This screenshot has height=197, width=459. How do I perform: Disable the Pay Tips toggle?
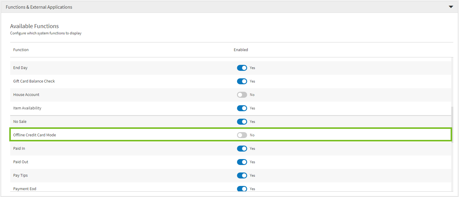coord(242,175)
